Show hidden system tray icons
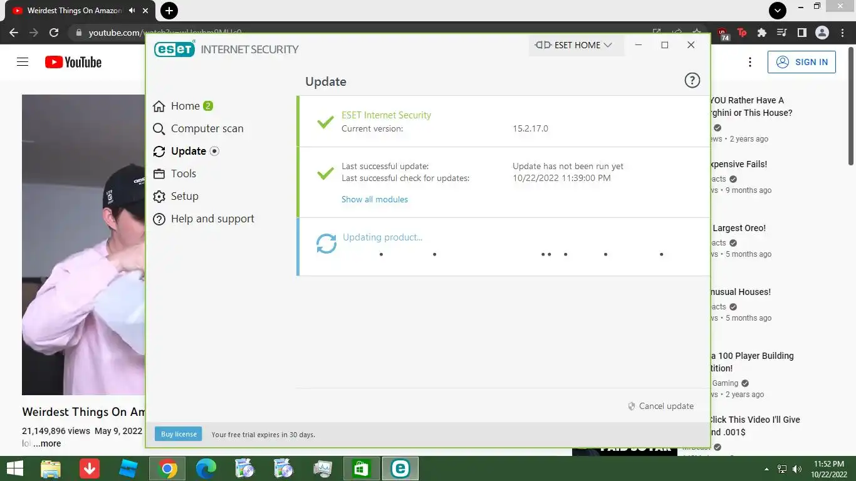This screenshot has width=856, height=481. [x=766, y=468]
